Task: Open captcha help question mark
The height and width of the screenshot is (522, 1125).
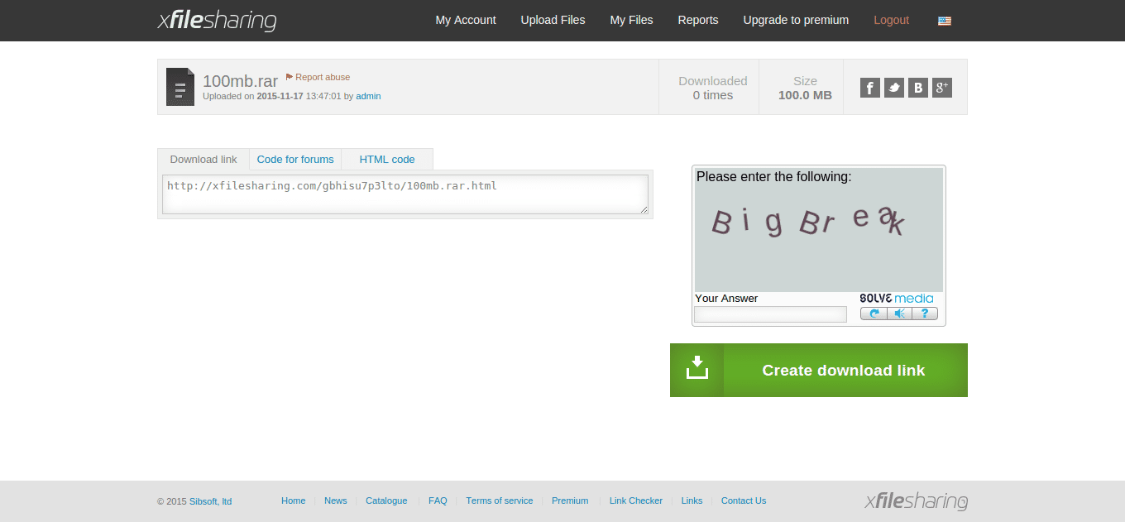Action: tap(925, 314)
